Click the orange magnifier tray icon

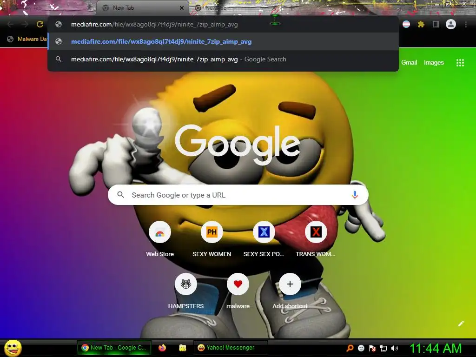[x=350, y=348]
